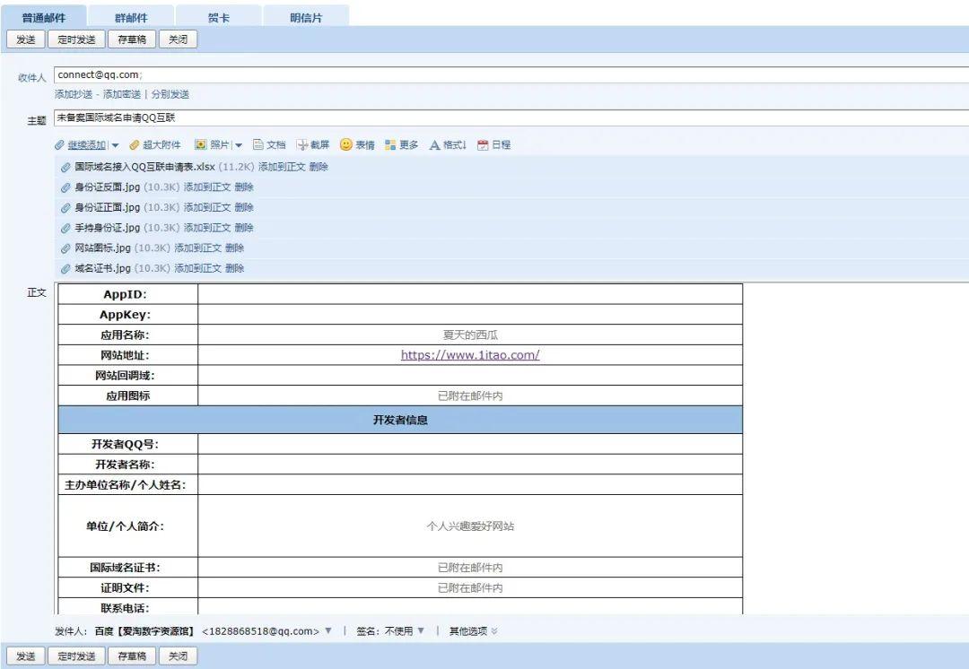Click the top 关闭 button

[178, 39]
